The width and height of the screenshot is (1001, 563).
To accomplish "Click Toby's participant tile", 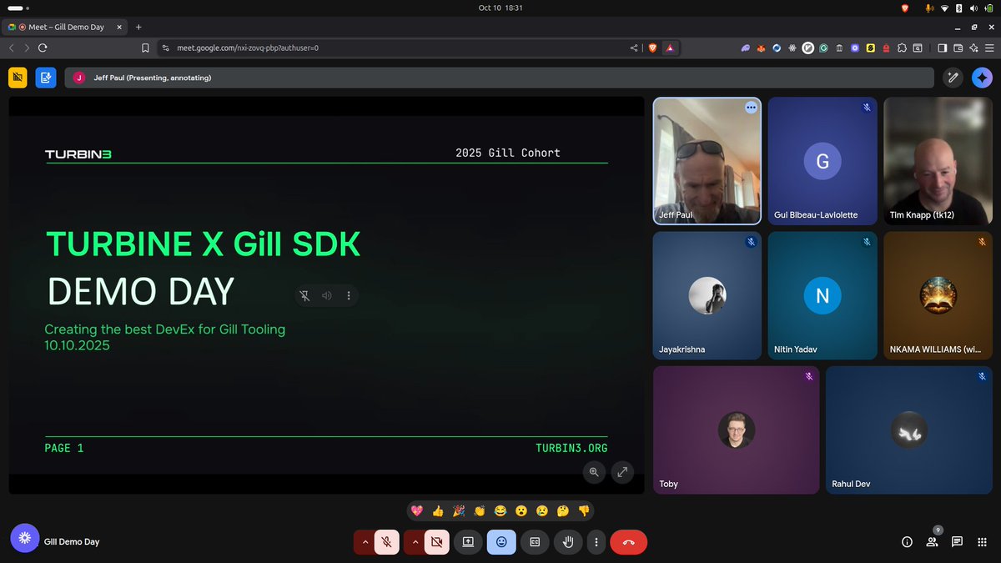I will click(736, 430).
